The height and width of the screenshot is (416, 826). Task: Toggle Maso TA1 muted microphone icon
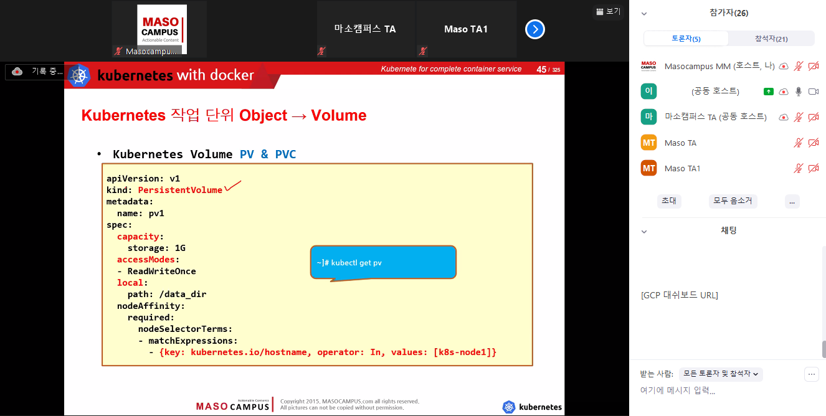tap(799, 168)
